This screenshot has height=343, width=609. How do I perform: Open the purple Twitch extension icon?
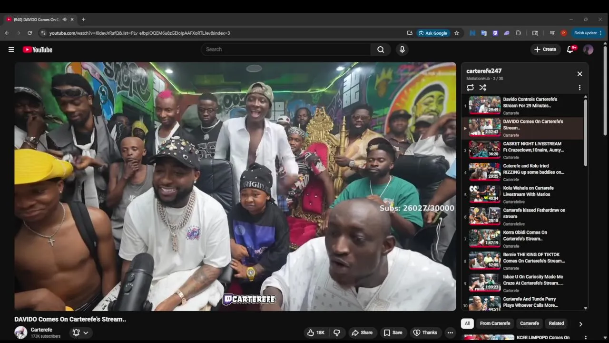click(x=495, y=33)
